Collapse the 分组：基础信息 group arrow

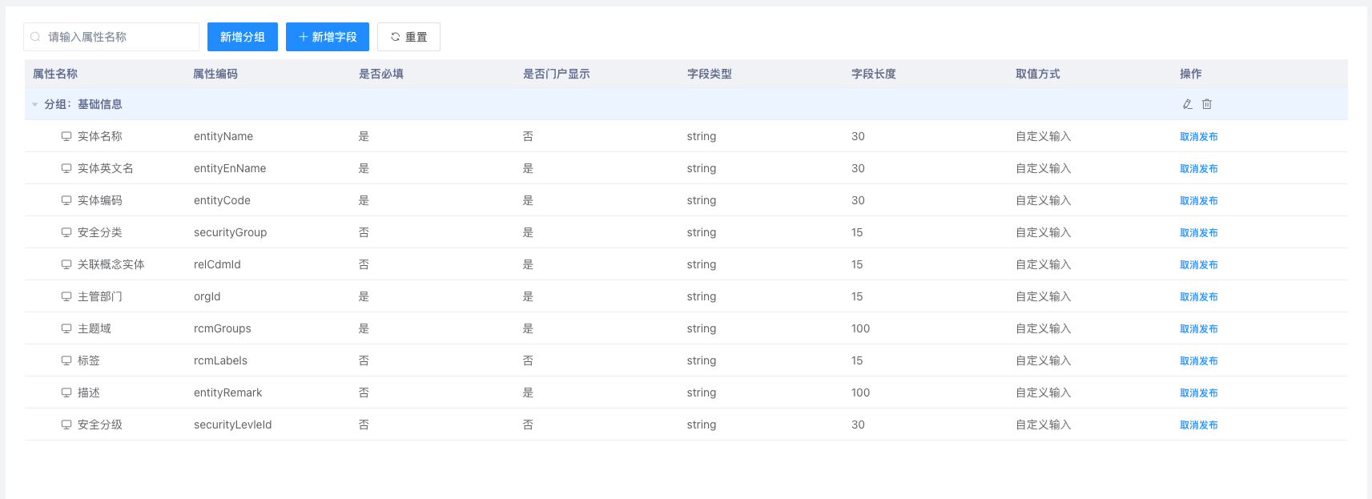pos(34,104)
